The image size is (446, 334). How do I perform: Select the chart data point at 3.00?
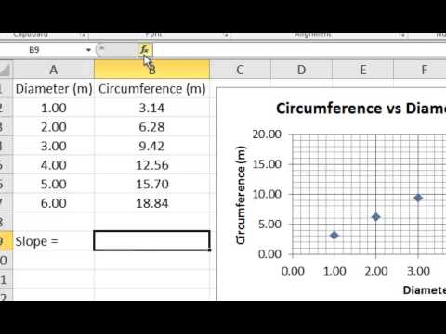[x=418, y=198]
